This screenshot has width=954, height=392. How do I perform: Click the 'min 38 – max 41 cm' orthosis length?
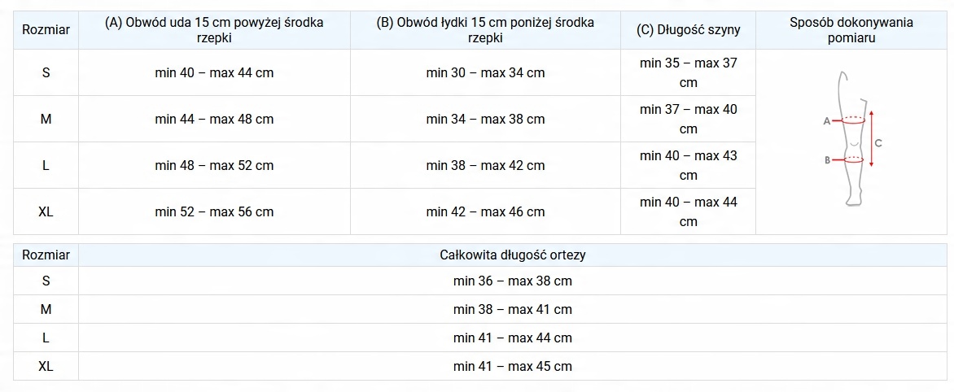(513, 309)
